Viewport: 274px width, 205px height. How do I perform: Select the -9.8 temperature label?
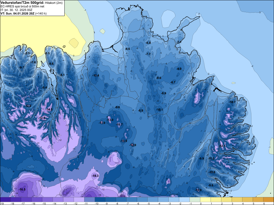pyautogui.click(x=117, y=107)
